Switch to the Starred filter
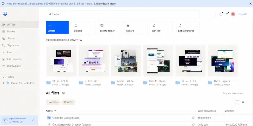Screen dimensions: 253x126 pos(68,102)
